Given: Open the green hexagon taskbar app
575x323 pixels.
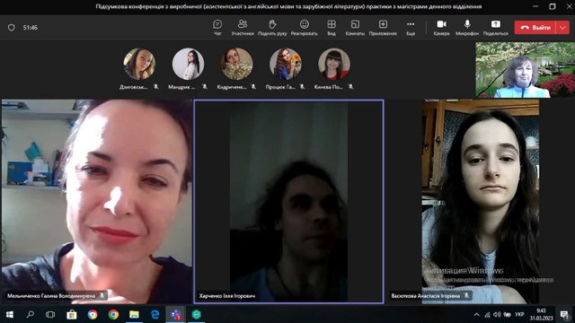Looking at the screenshot, I should [x=197, y=314].
